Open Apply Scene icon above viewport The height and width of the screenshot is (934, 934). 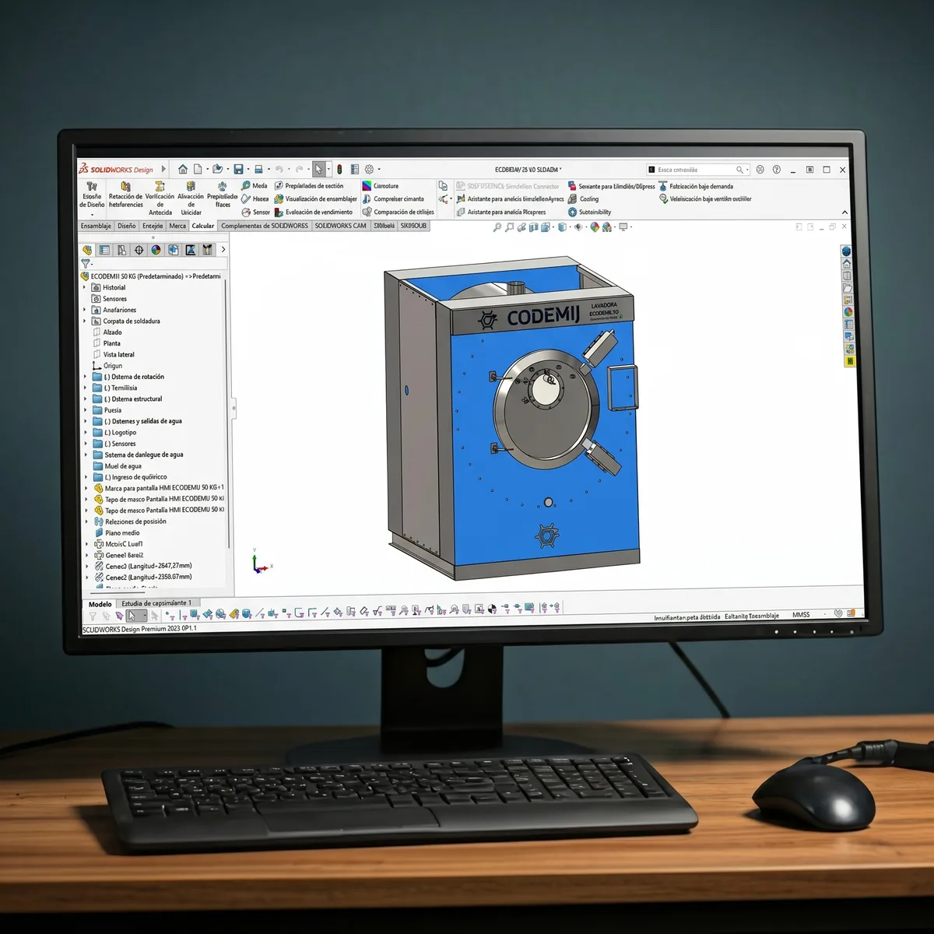[x=607, y=227]
